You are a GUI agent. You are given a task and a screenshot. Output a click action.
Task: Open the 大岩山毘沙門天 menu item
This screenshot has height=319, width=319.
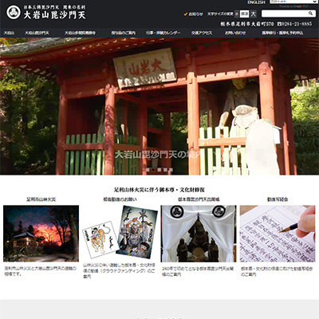(x=37, y=33)
